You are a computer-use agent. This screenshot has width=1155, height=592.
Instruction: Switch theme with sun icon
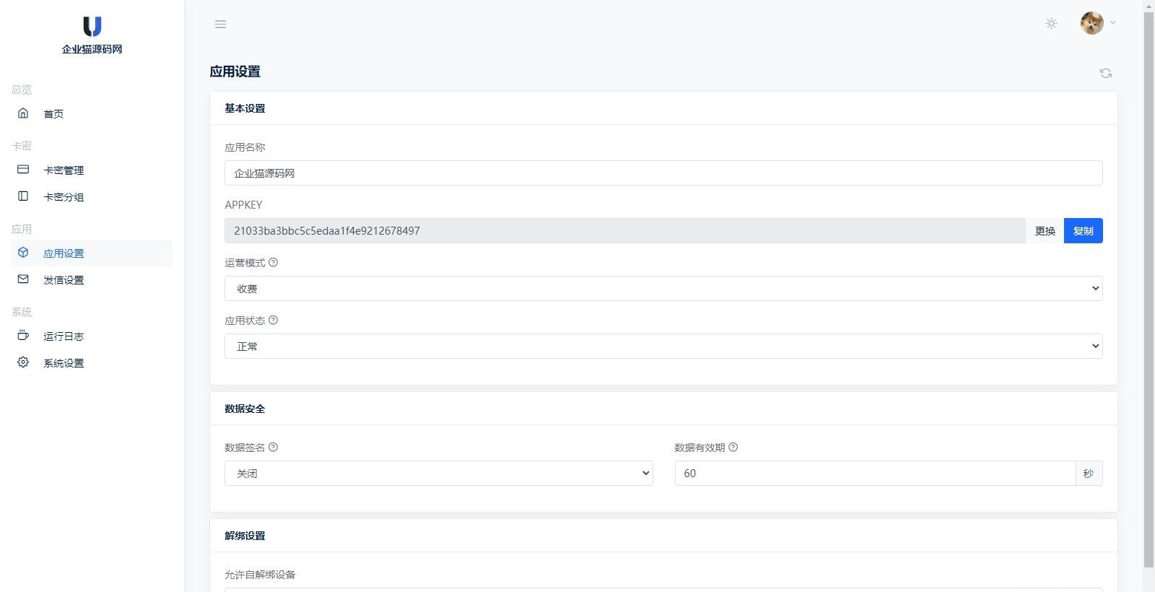pyautogui.click(x=1051, y=23)
